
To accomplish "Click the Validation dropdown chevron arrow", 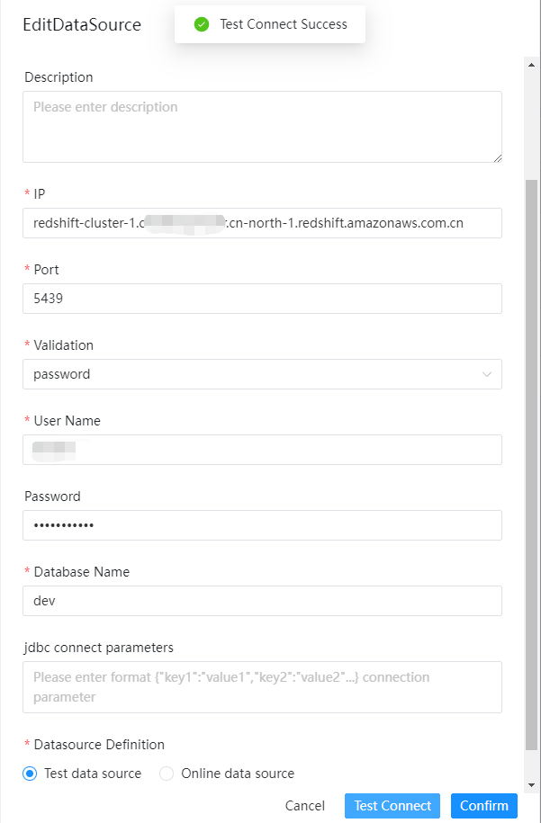I will coord(487,374).
